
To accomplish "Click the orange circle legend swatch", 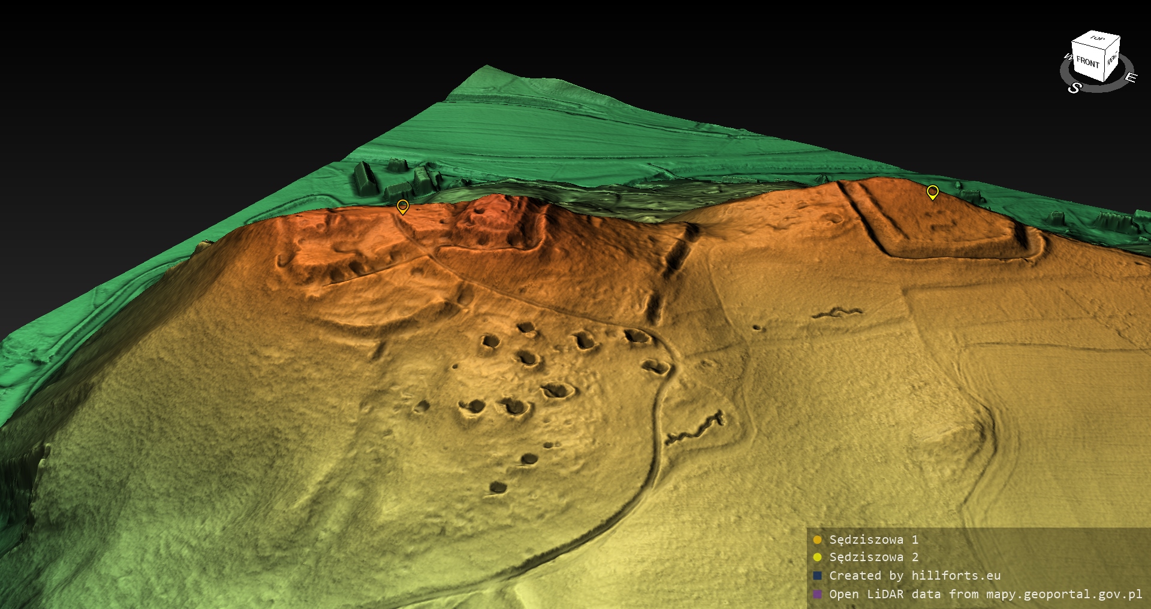I will pyautogui.click(x=817, y=540).
